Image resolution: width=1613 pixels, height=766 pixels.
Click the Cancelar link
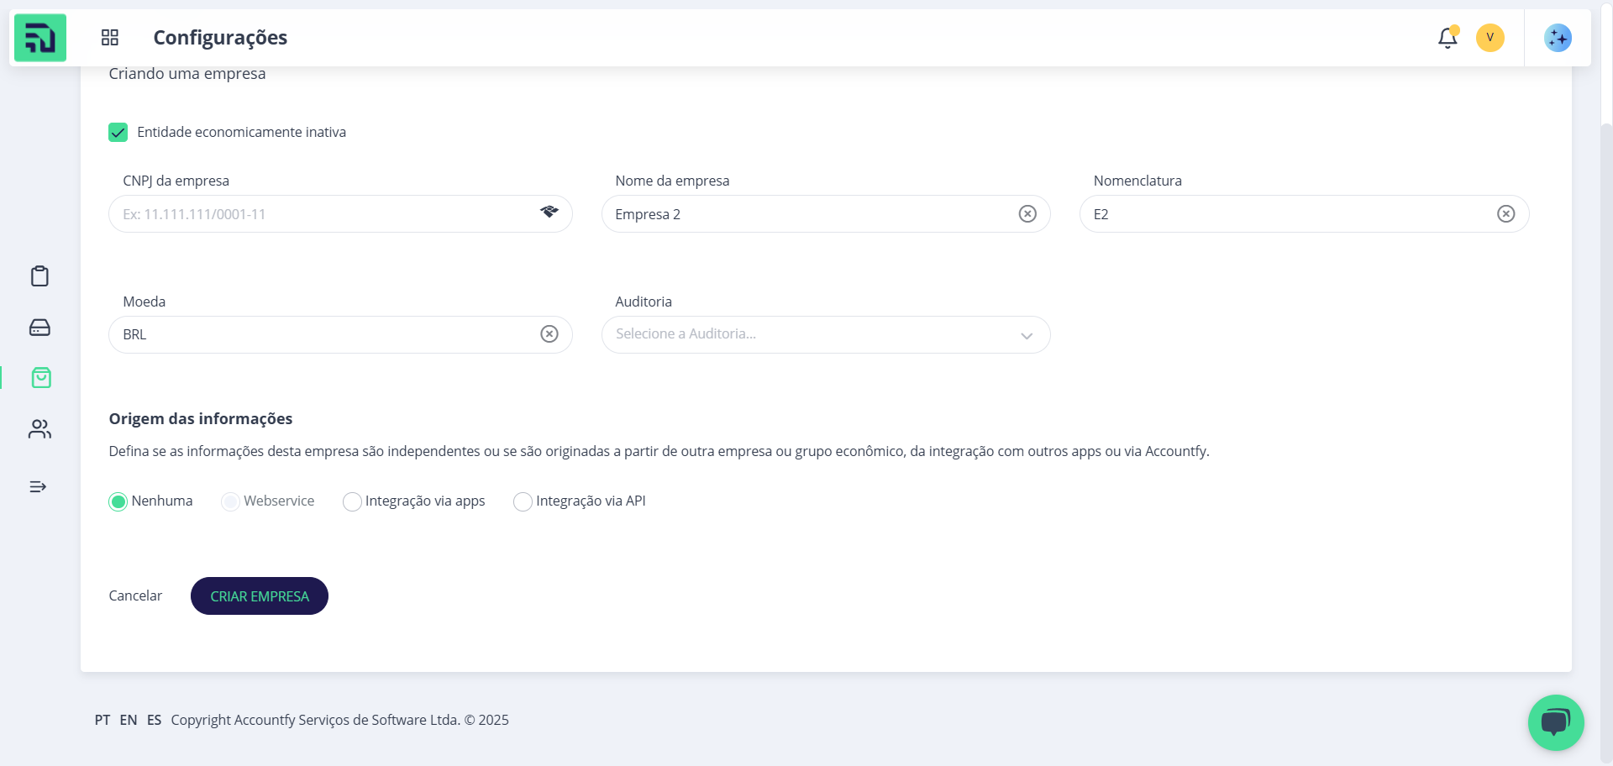click(135, 595)
